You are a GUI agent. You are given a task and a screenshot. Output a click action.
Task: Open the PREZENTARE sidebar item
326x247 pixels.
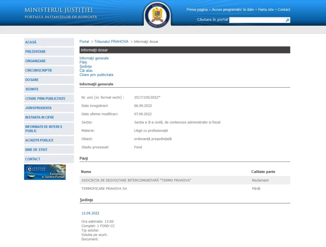click(35, 51)
